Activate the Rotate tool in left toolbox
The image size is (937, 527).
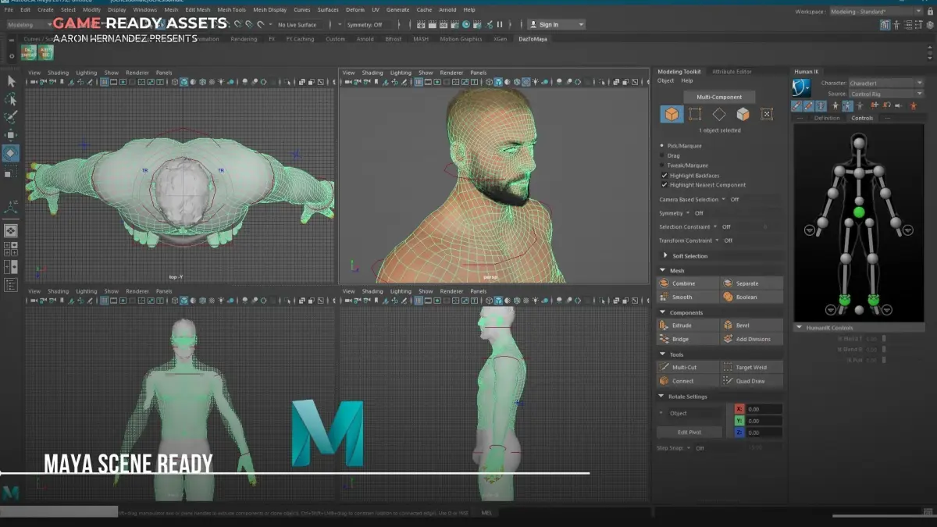point(11,153)
